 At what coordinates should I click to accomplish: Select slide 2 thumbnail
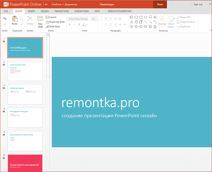pyautogui.click(x=25, y=71)
